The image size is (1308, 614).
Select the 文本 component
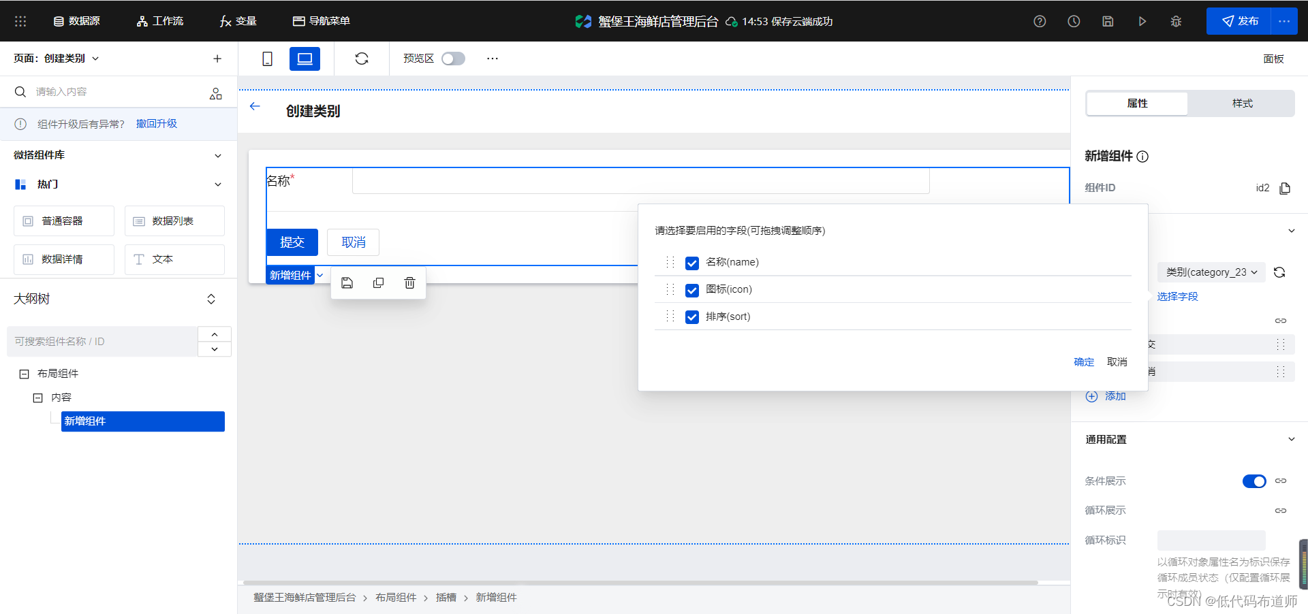[174, 259]
